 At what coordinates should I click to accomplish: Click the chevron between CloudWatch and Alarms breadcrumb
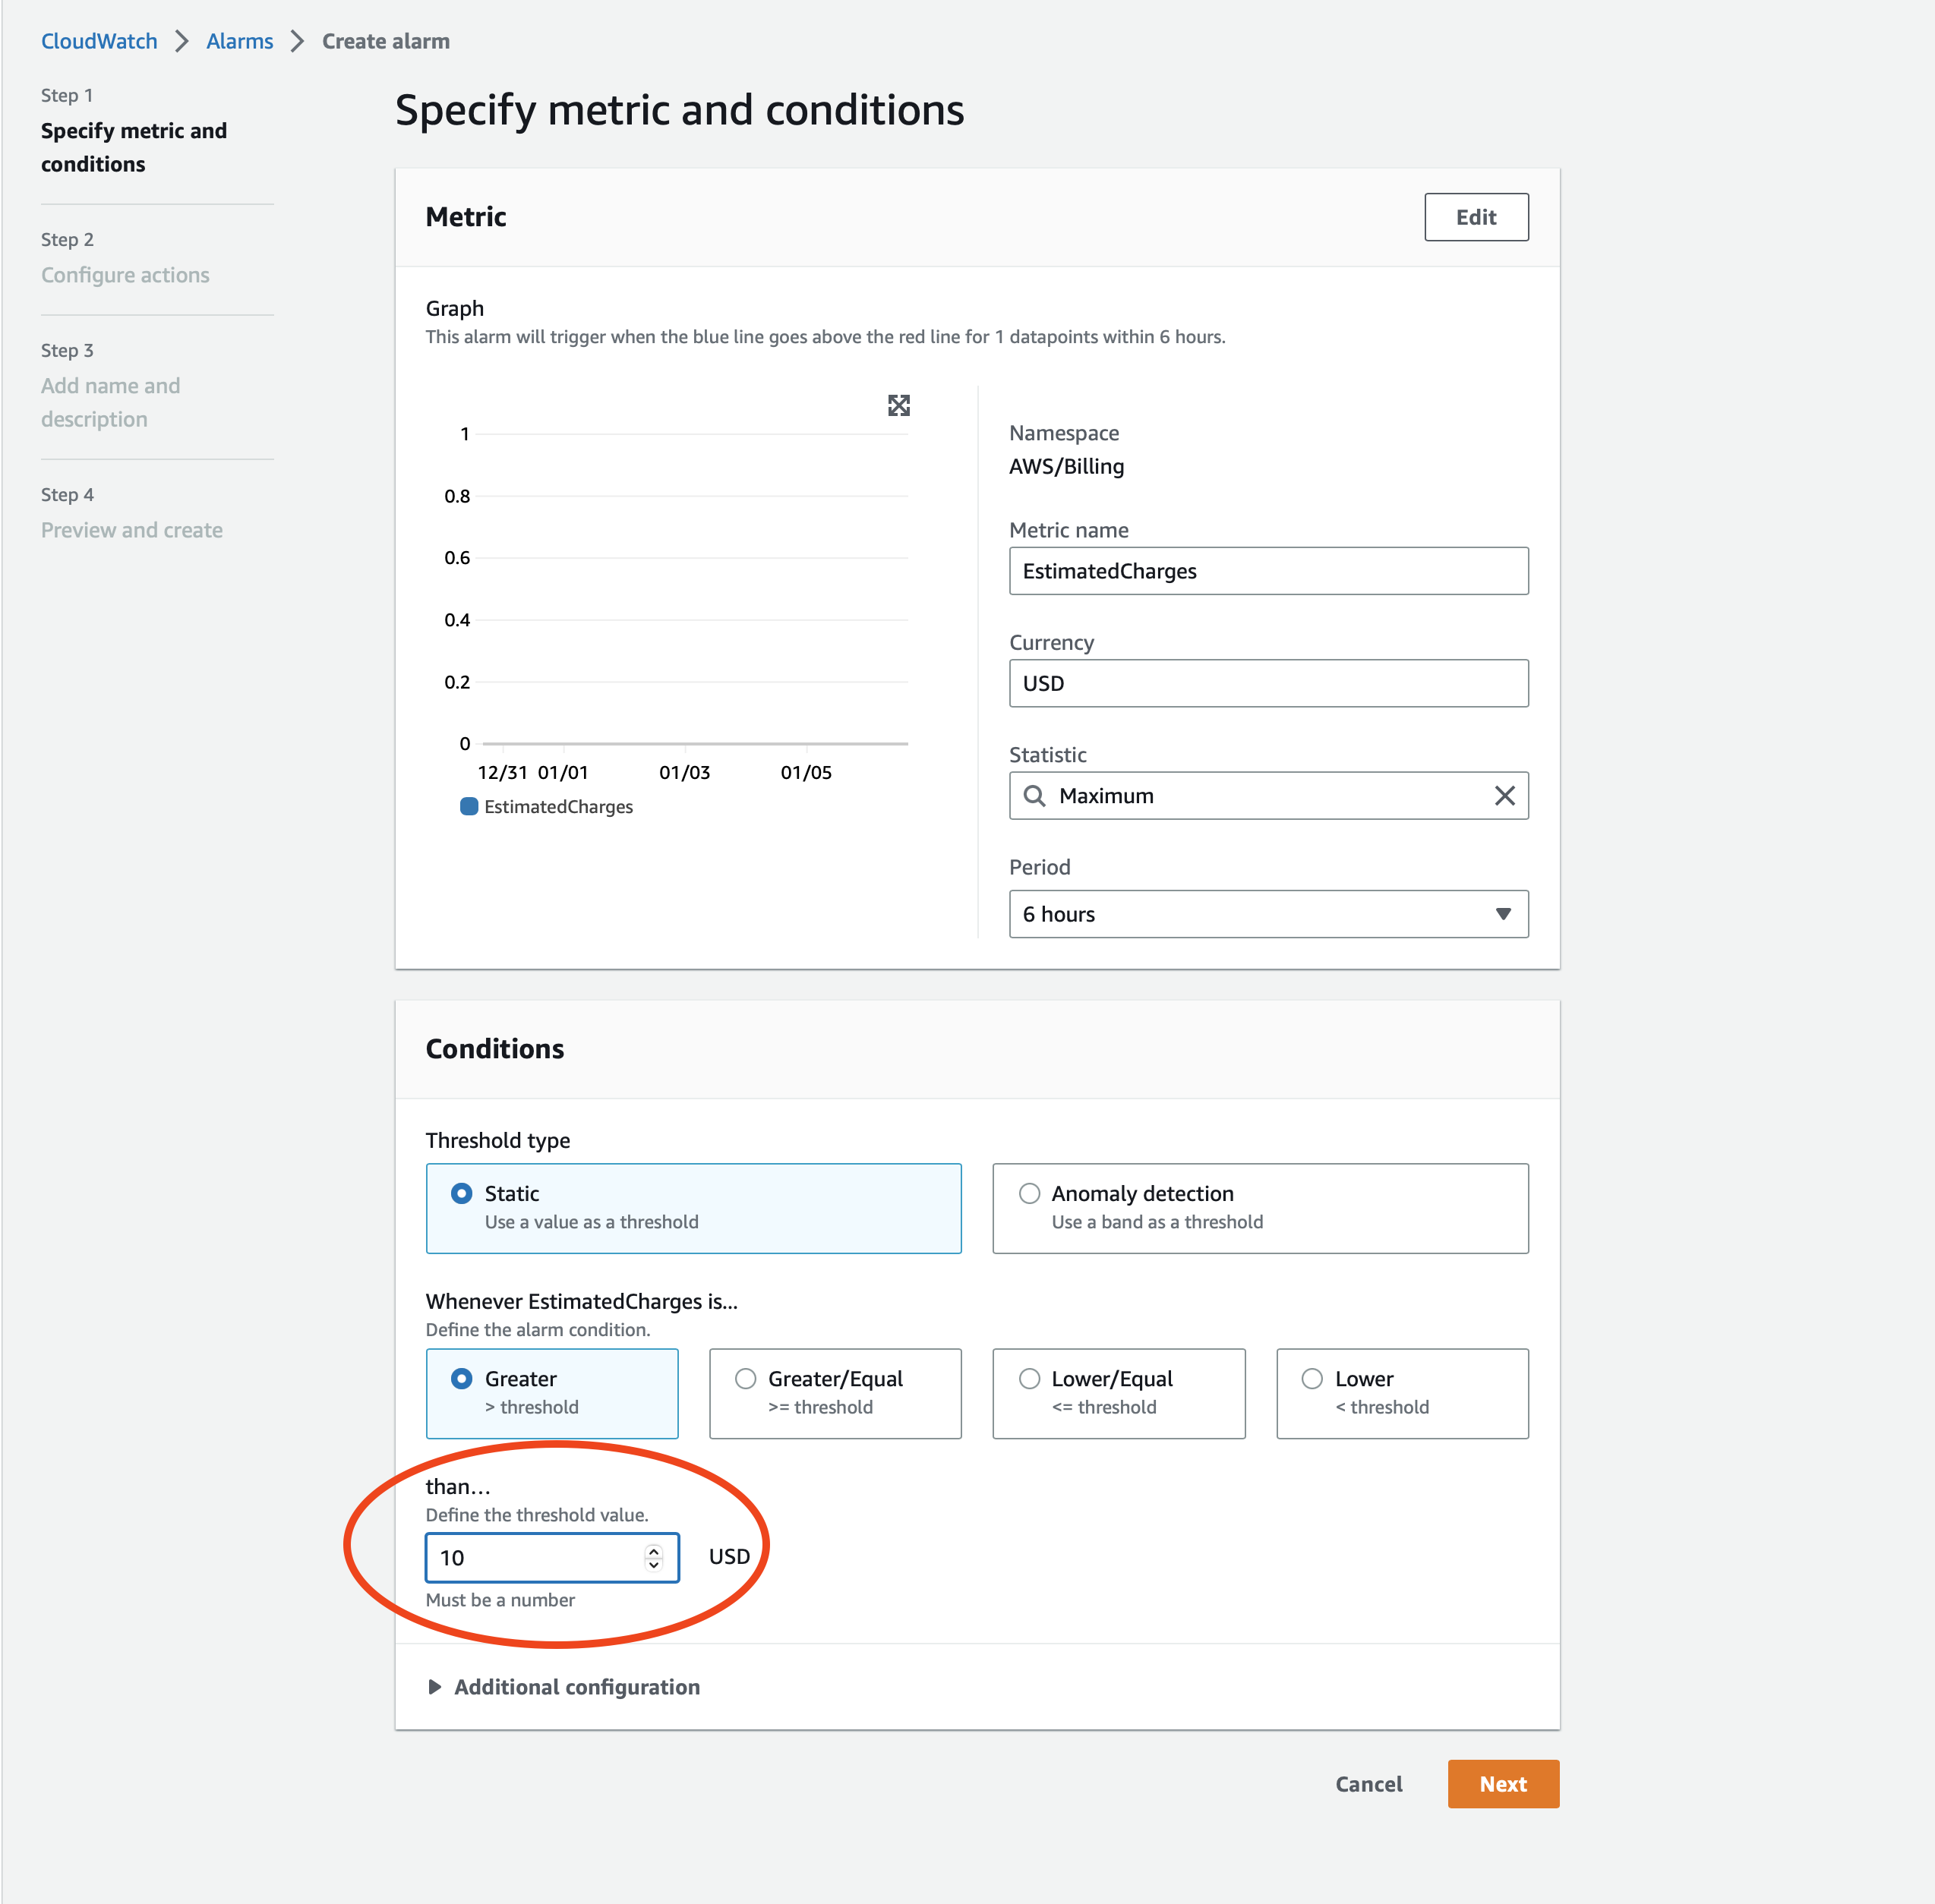click(182, 41)
